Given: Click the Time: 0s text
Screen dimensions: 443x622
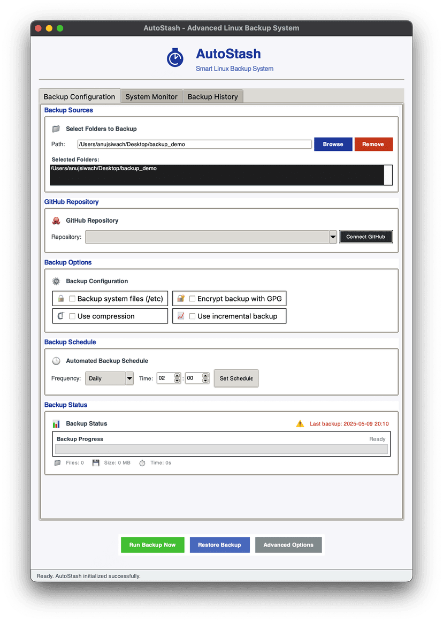Looking at the screenshot, I should (161, 463).
